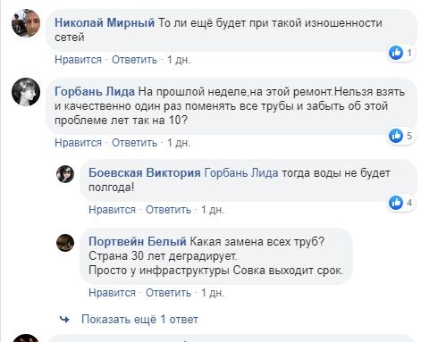Click the like icon with 4 reactions on Боевская Виктория's reply
The image size is (446, 342).
pyautogui.click(x=396, y=203)
